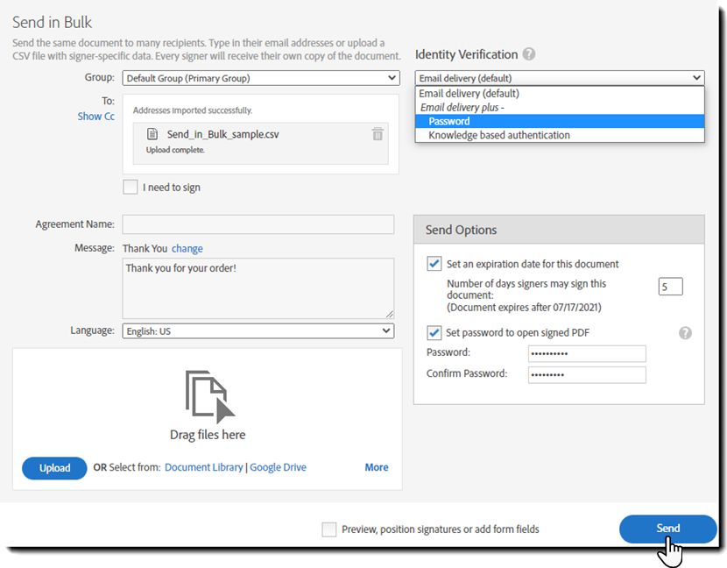Disable 'Set password to open signed PDF'
The height and width of the screenshot is (568, 727).
point(434,333)
